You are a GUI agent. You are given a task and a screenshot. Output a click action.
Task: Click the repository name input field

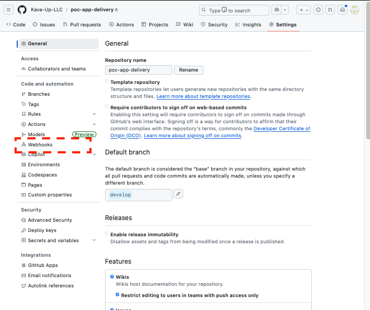[x=138, y=70]
